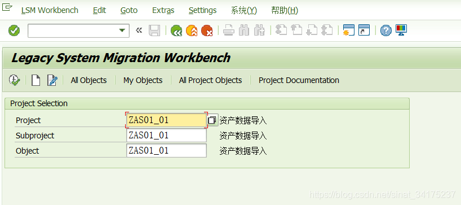The image size is (461, 205).
Task: Click the Legacy System Migration Workbench title
Action: pos(121,58)
